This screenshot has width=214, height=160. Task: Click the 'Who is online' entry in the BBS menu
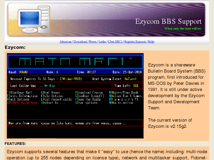[x=121, y=103]
